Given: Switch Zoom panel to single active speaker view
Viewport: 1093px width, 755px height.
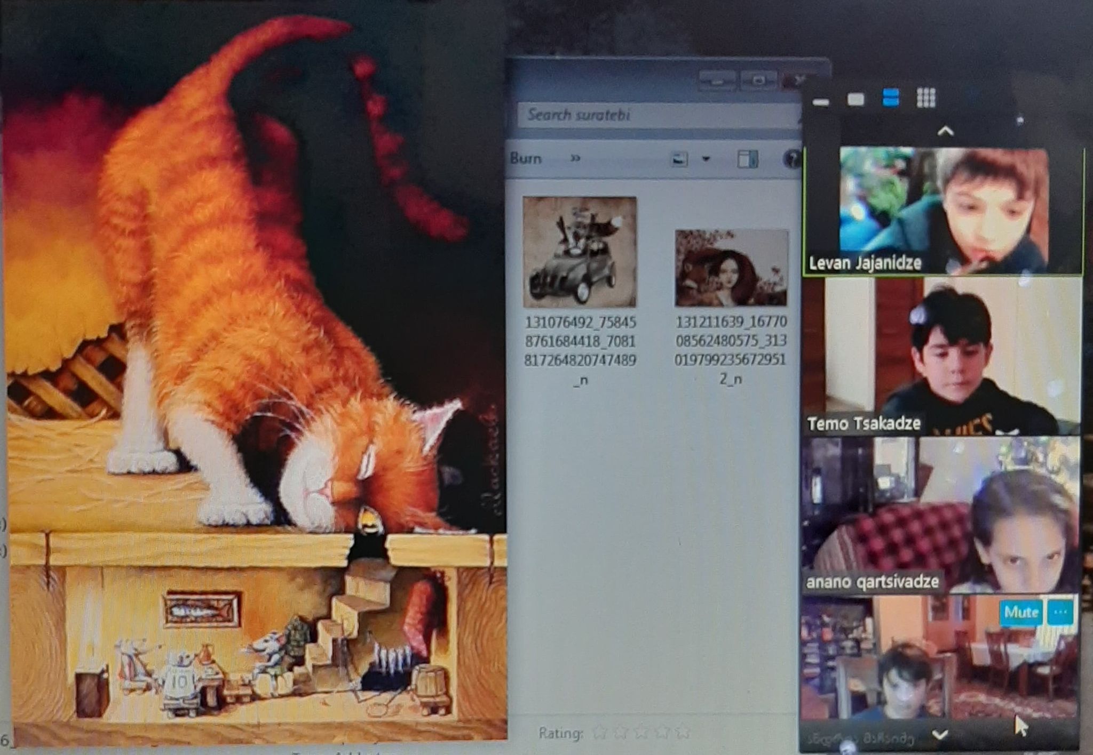Looking at the screenshot, I should (x=856, y=100).
